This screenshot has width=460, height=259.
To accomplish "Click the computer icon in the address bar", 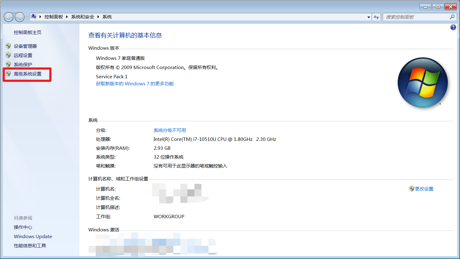I will (34, 17).
